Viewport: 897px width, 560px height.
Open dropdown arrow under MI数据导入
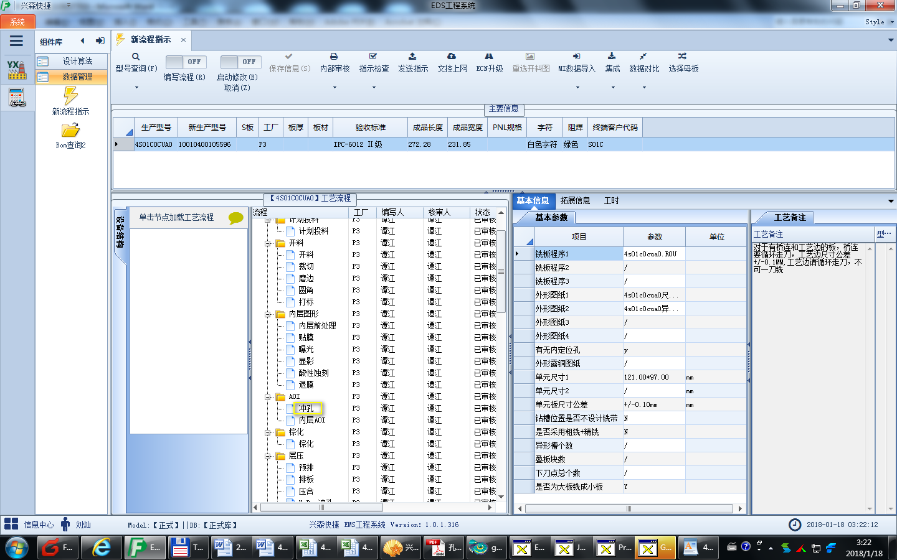pos(577,87)
